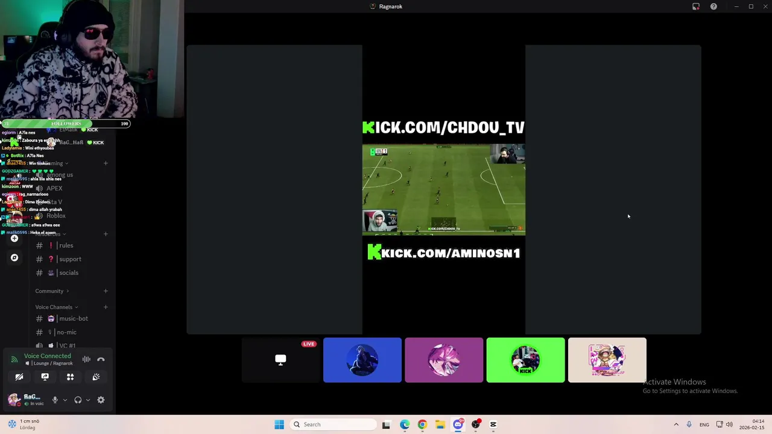This screenshot has height=434, width=772.
Task: Toggle screen sharing button
Action: 45,377
